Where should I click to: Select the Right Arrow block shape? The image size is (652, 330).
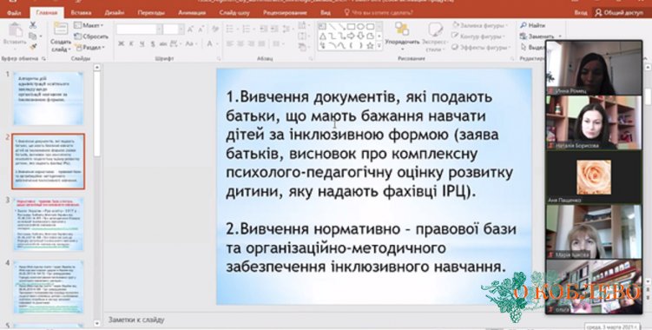[x=351, y=36]
